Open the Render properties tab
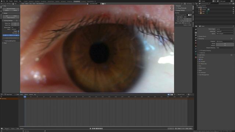The height and width of the screenshot is (132, 235). click(x=196, y=33)
